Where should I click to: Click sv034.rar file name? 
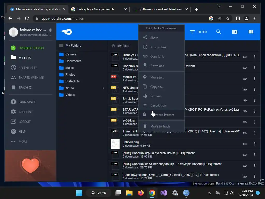point(129,120)
